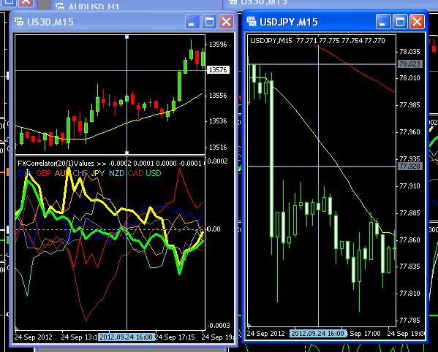Click the 77.928 price level label
Image resolution: width=438 pixels, height=352 pixels.
tap(409, 167)
